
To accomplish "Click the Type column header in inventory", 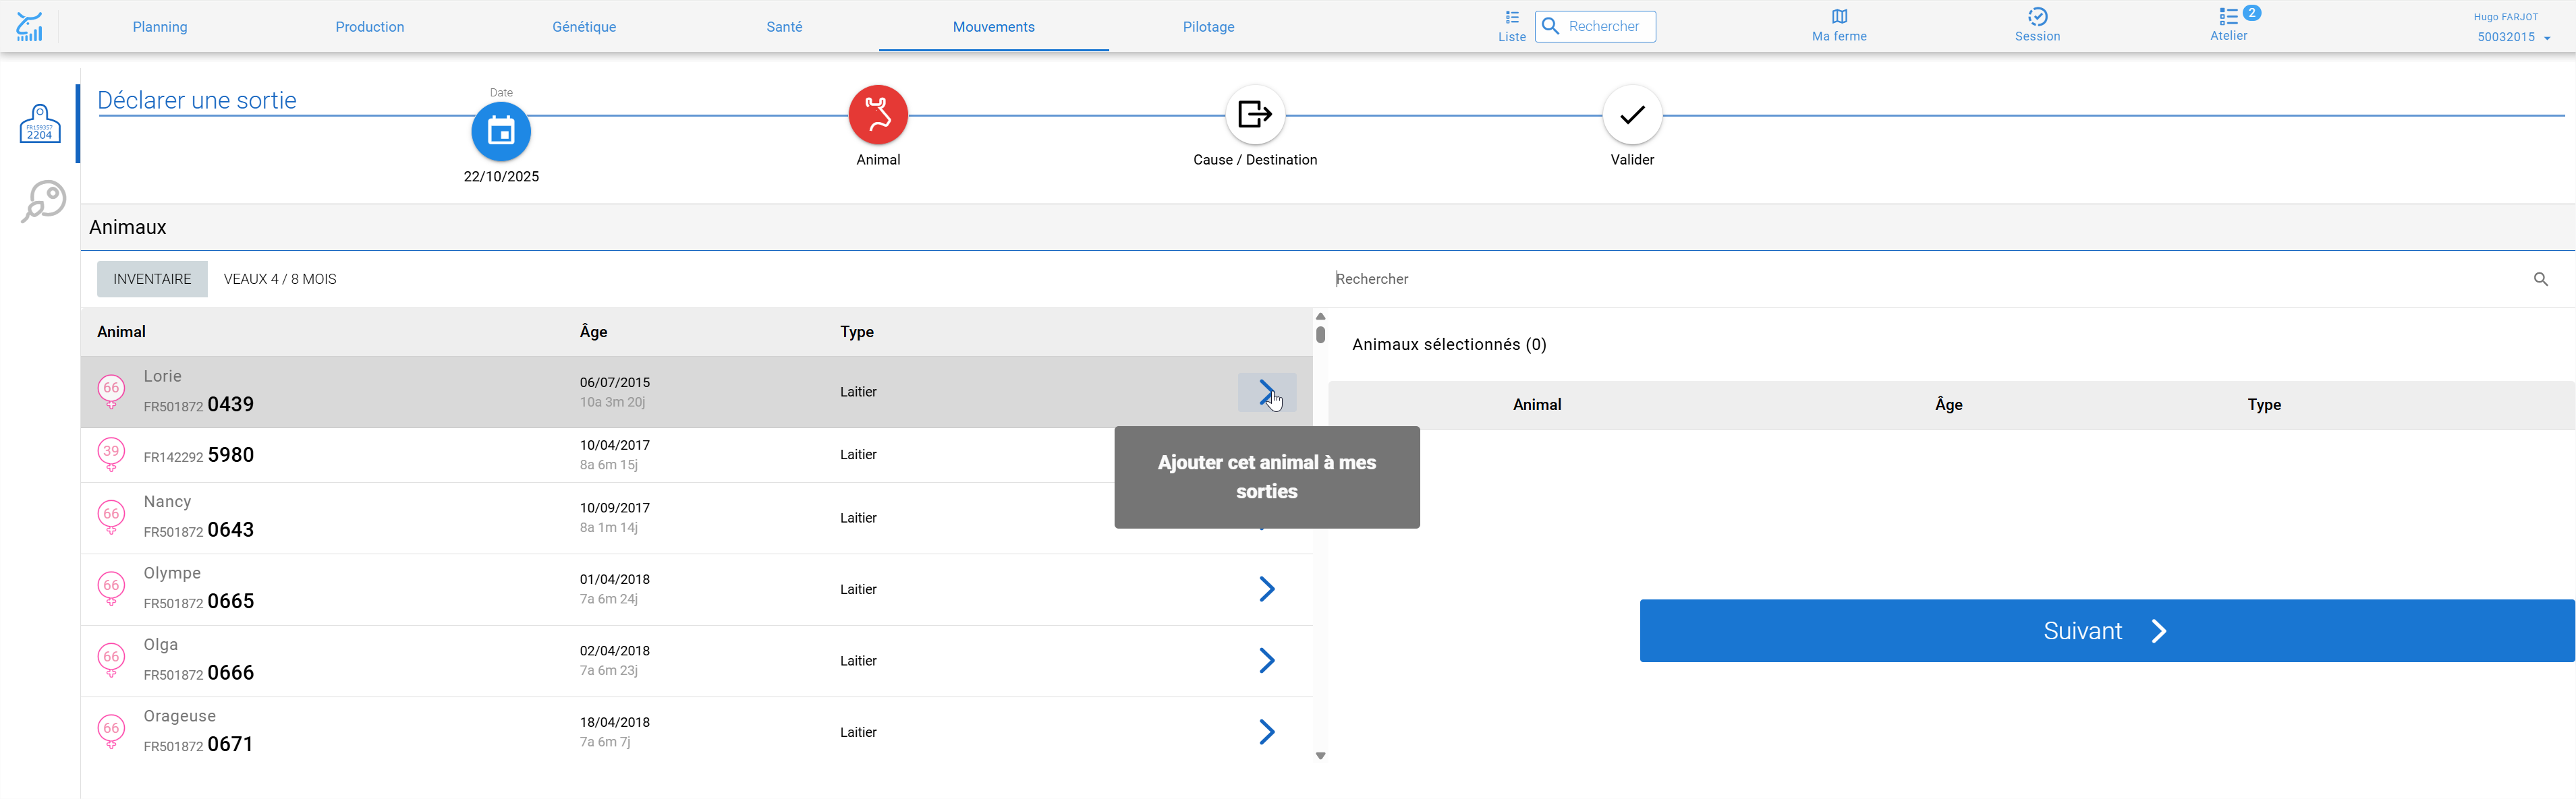I will click(856, 332).
